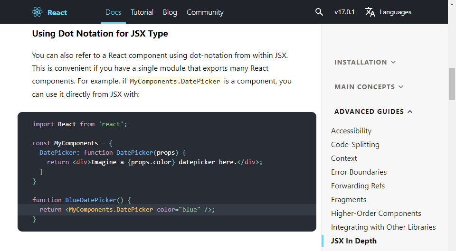Screen dimensions: 456x251
Task: Go to the Context guide
Action: point(344,158)
